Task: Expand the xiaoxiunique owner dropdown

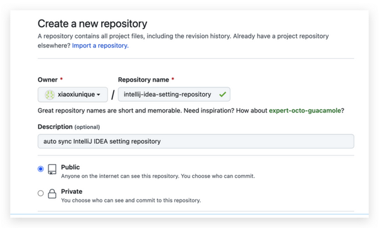Action: [x=73, y=95]
